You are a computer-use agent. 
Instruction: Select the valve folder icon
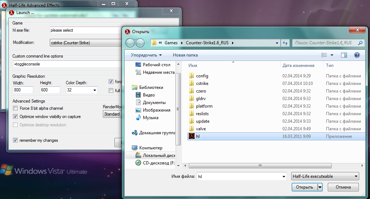point(191,128)
